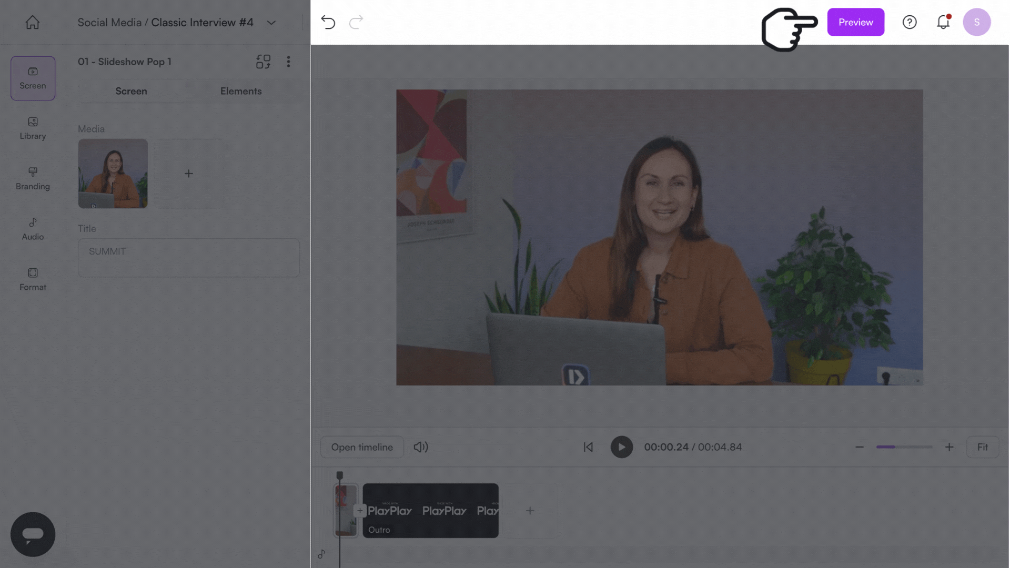
Task: Undo the last action
Action: click(x=328, y=22)
